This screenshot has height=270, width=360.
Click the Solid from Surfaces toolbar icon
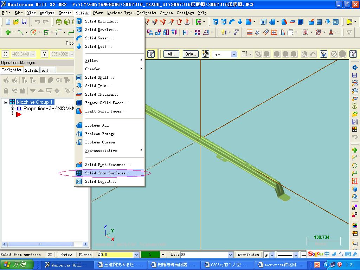tap(319, 22)
